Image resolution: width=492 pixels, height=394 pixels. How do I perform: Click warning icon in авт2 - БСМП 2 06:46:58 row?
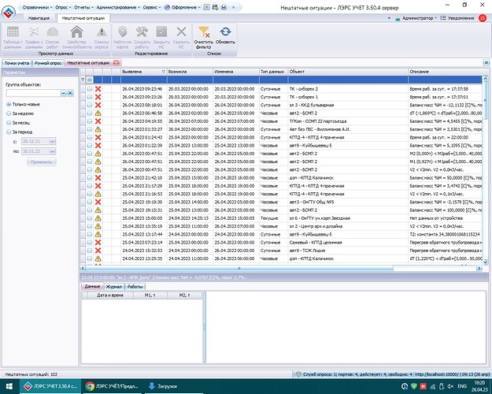(98, 113)
